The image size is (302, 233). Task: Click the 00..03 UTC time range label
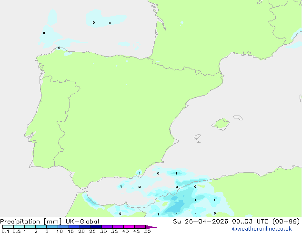[250, 222]
